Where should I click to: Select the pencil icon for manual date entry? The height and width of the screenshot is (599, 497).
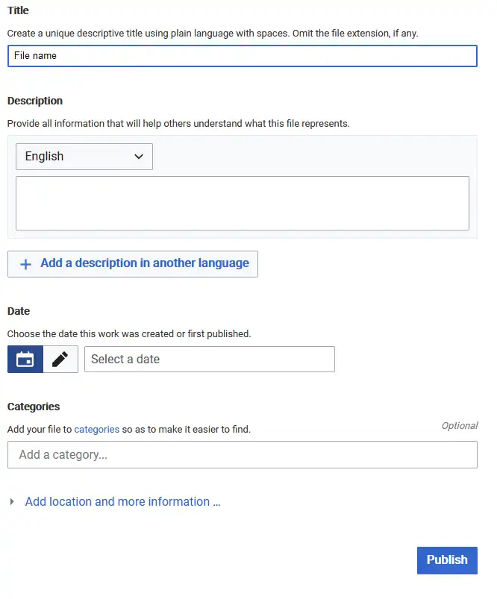tap(60, 359)
